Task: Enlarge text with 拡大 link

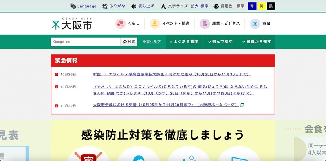Action: [x=195, y=6]
